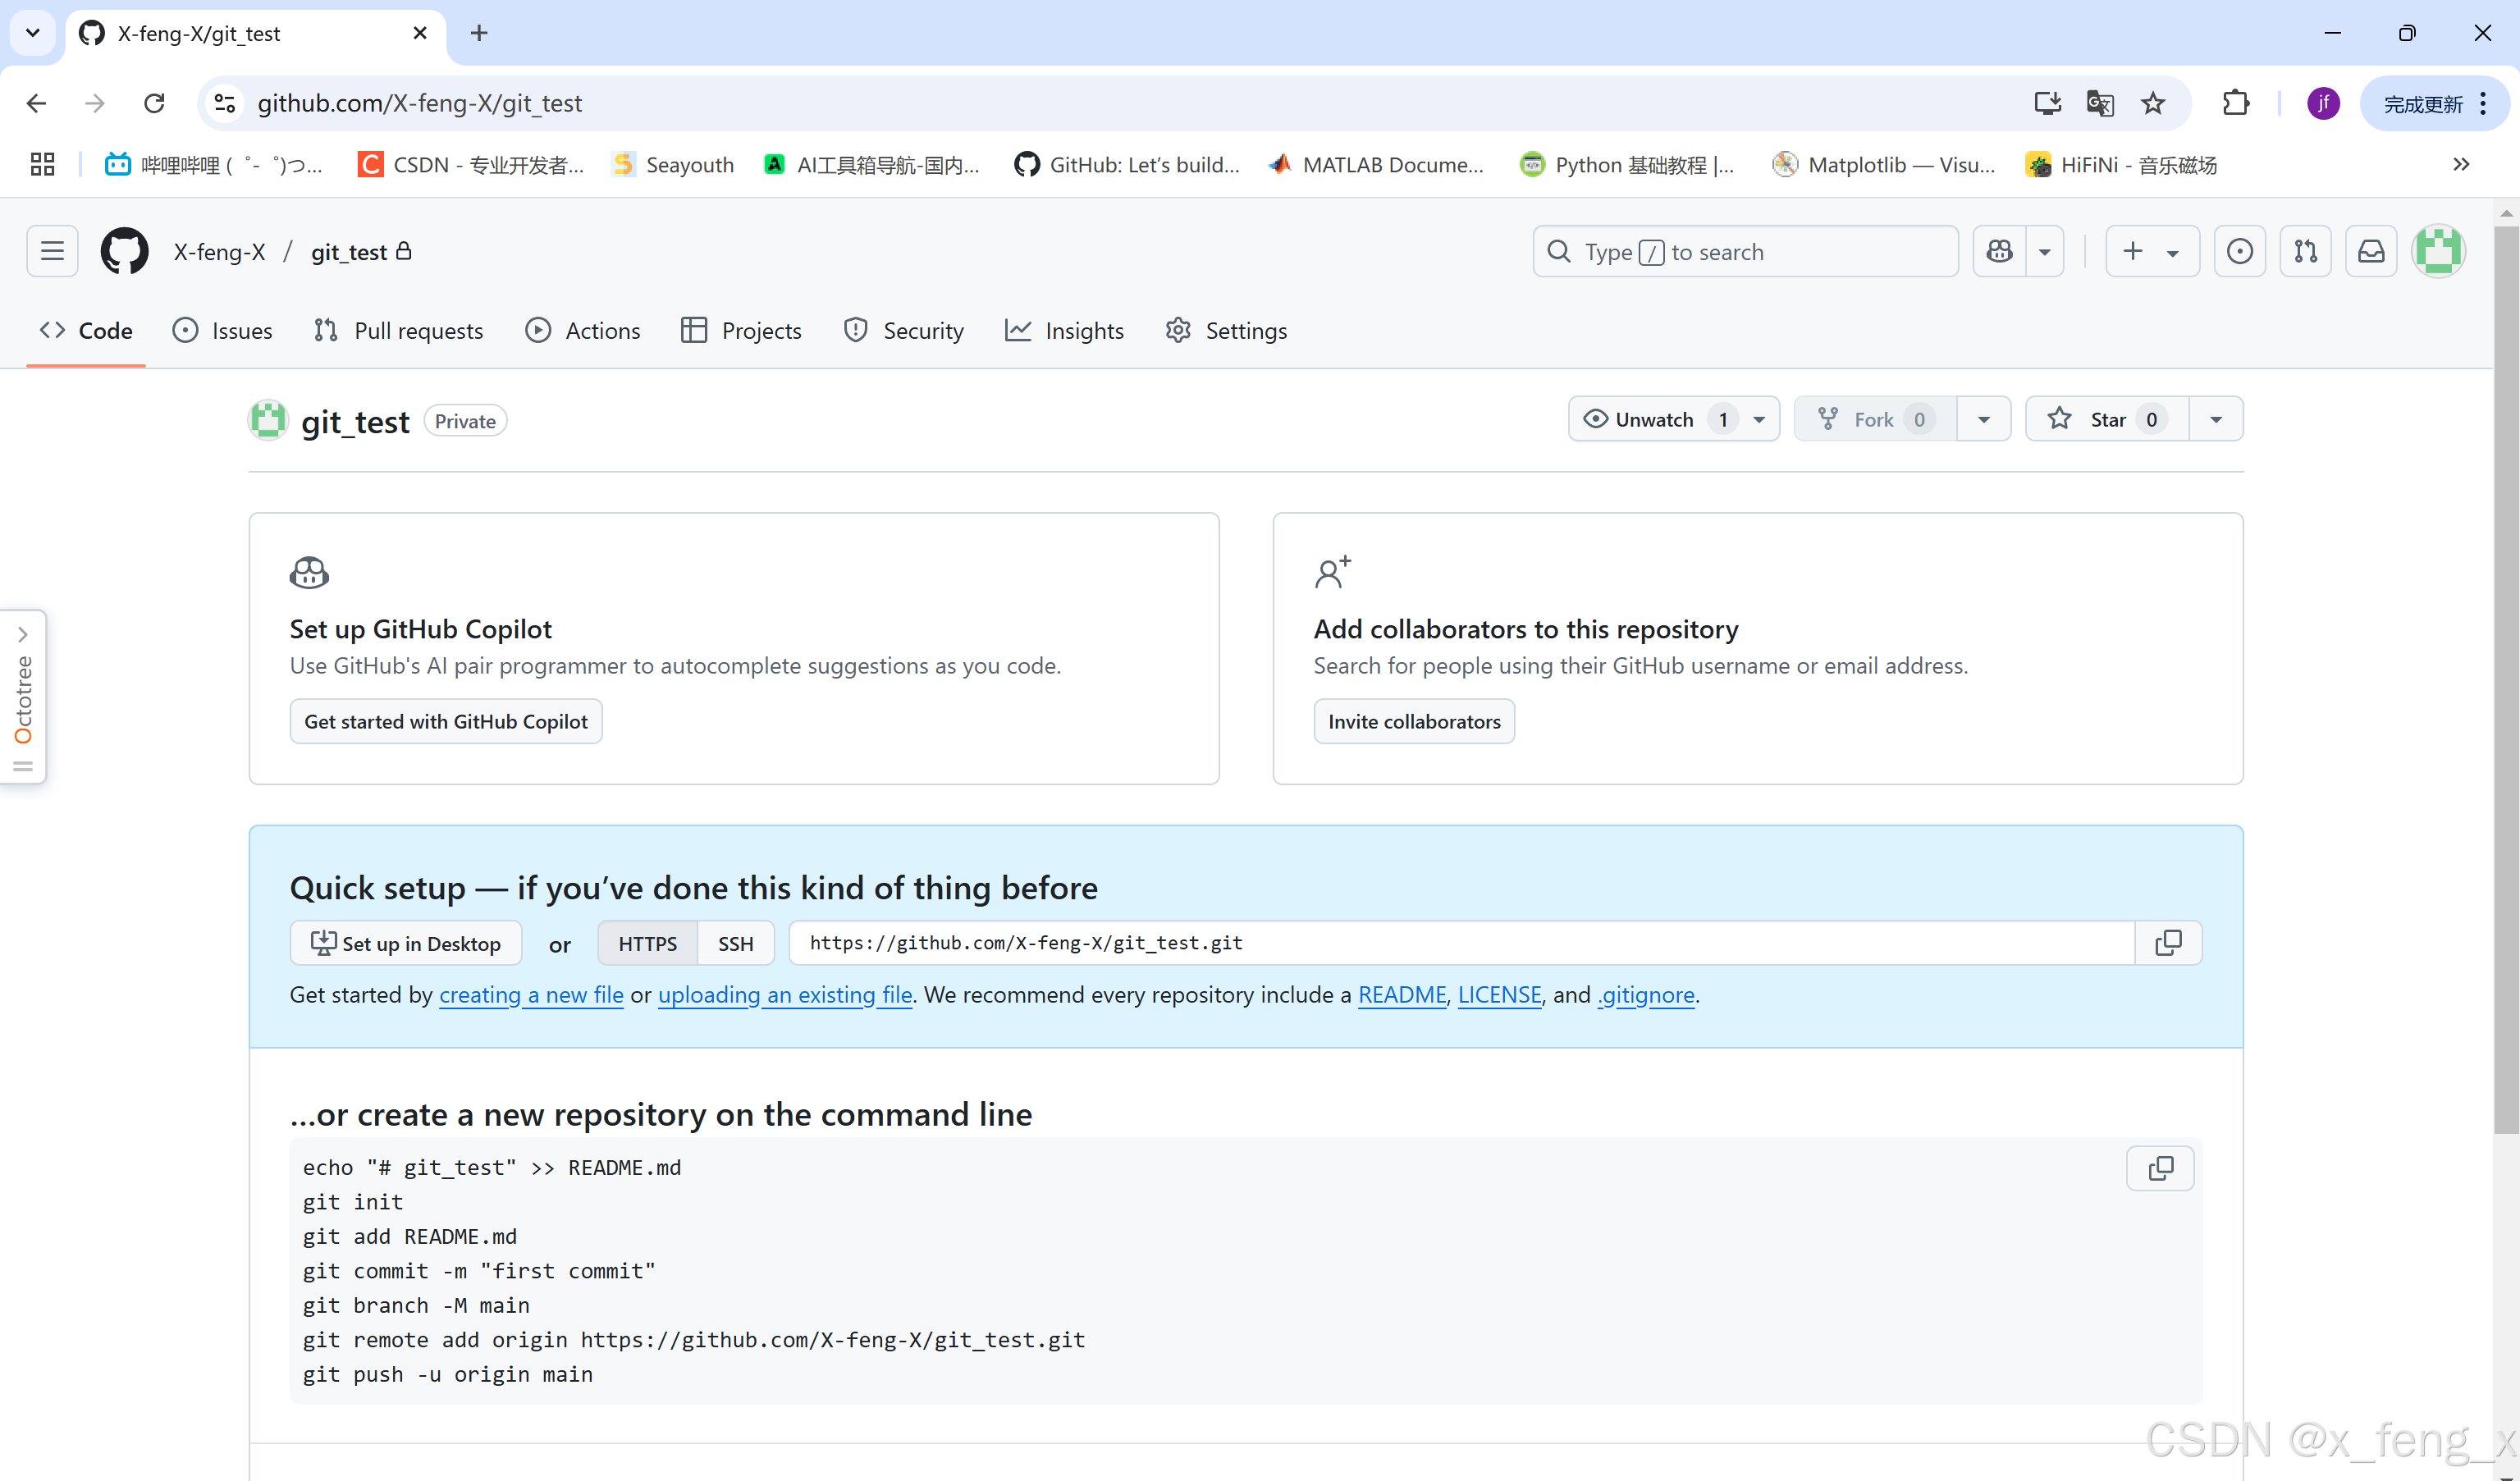Open the Copilot chat icon in header
2520x1481 pixels.
coord(1999,251)
